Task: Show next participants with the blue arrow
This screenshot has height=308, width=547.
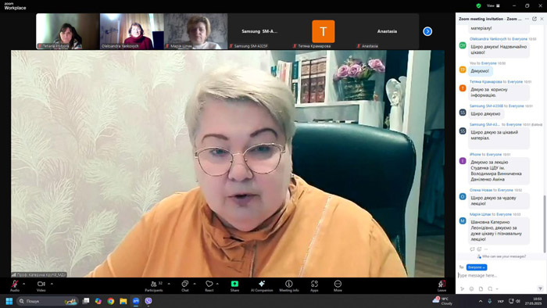Action: tap(427, 31)
